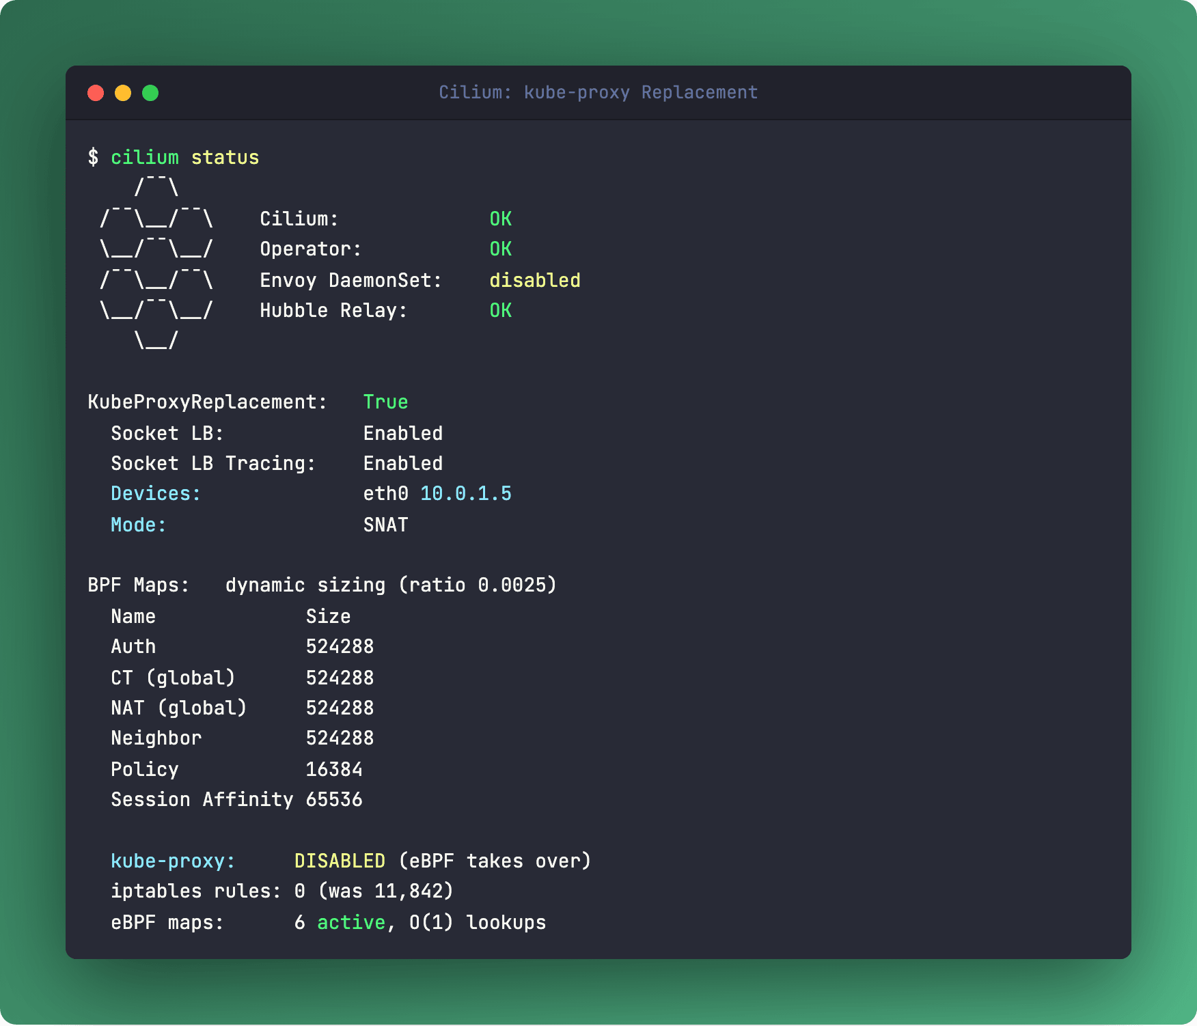Click the 'Size' column header
This screenshot has width=1197, height=1026.
(x=329, y=616)
